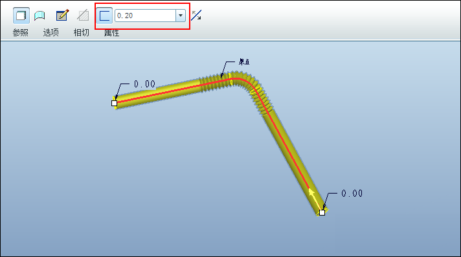The image size is (461, 257).
Task: Click the flip thickness direction icon
Action: [196, 16]
